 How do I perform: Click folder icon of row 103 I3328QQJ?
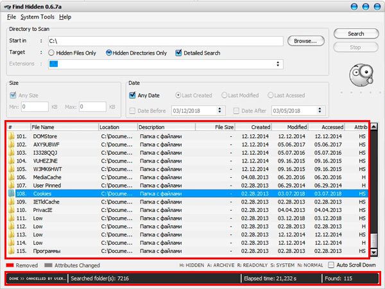[x=11, y=153]
